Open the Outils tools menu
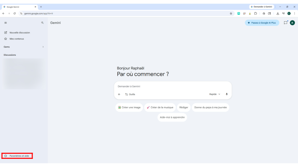Screen dimensions: 298x167 [x=130, y=94]
